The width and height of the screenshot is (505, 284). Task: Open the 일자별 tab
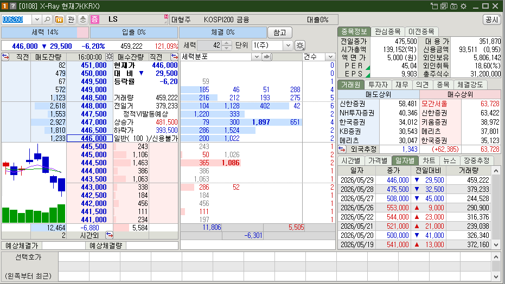[x=405, y=160]
